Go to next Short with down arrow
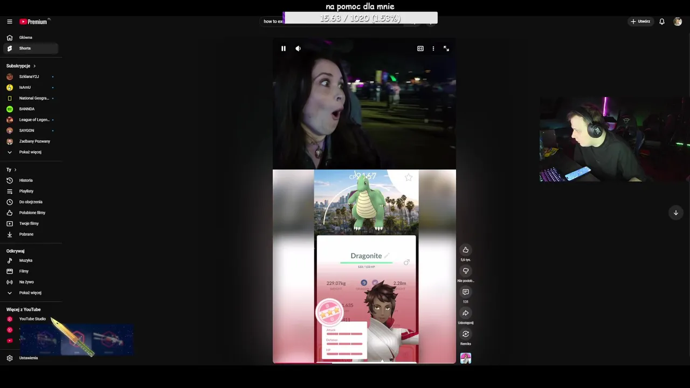690x388 pixels. coord(676,213)
